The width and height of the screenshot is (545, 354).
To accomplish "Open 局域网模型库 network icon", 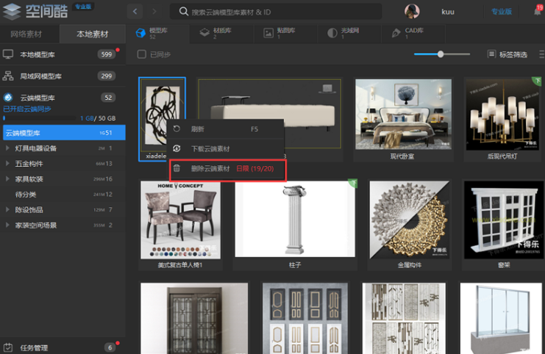I will (x=9, y=76).
